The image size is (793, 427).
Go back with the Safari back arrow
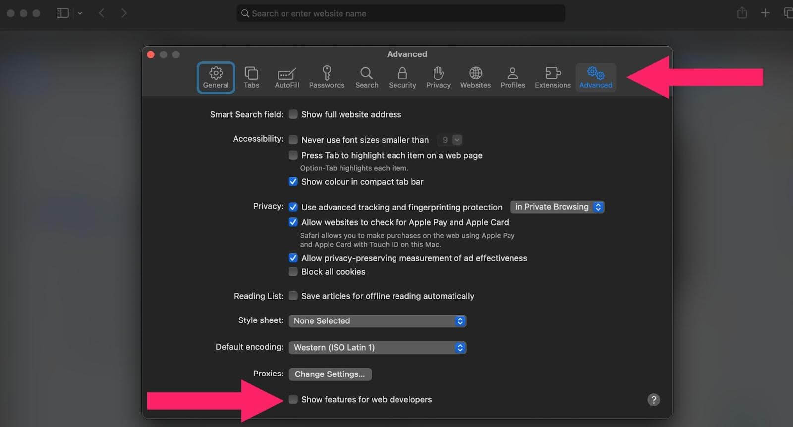click(x=102, y=13)
